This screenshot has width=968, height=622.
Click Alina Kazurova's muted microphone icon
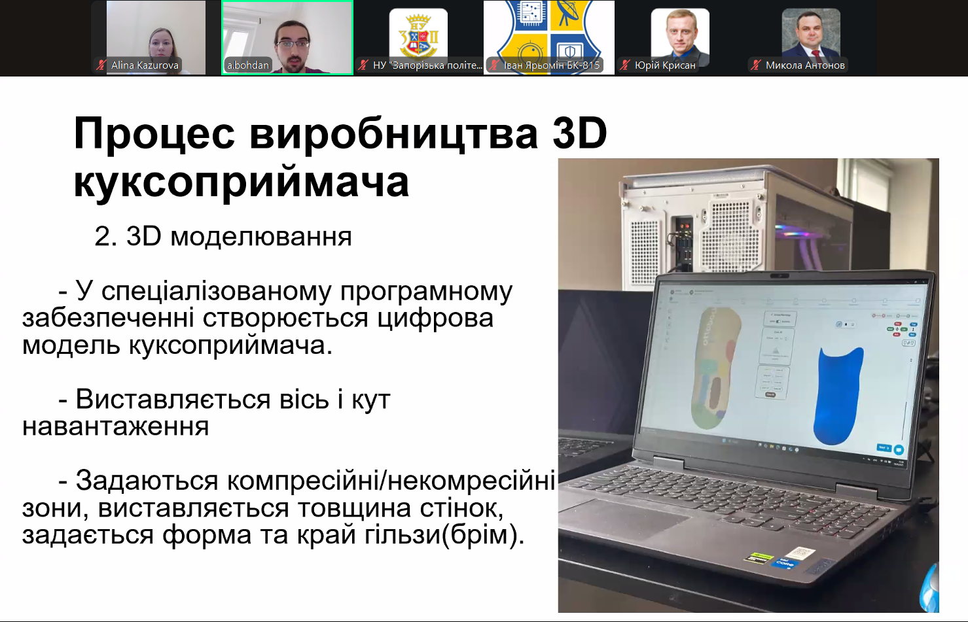[x=101, y=65]
